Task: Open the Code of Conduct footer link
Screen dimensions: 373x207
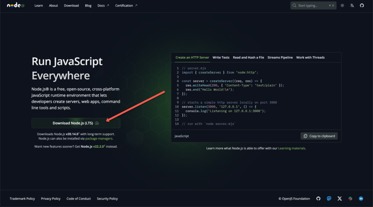Action: (79, 199)
